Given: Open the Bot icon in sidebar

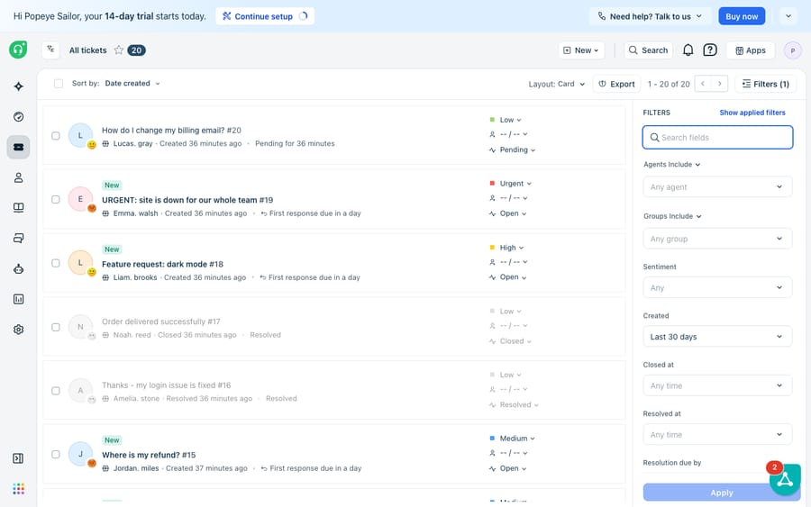Looking at the screenshot, I should 19,268.
